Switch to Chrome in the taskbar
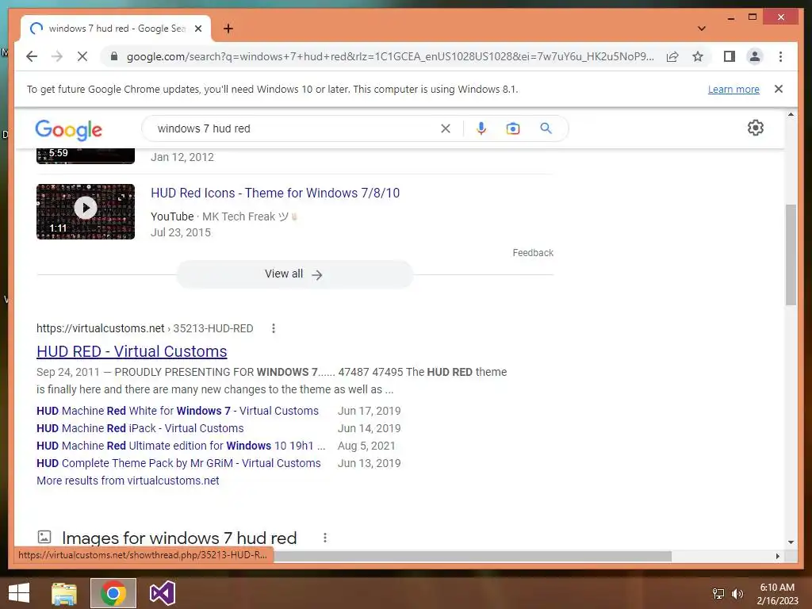This screenshot has width=812, height=609. coord(113,593)
